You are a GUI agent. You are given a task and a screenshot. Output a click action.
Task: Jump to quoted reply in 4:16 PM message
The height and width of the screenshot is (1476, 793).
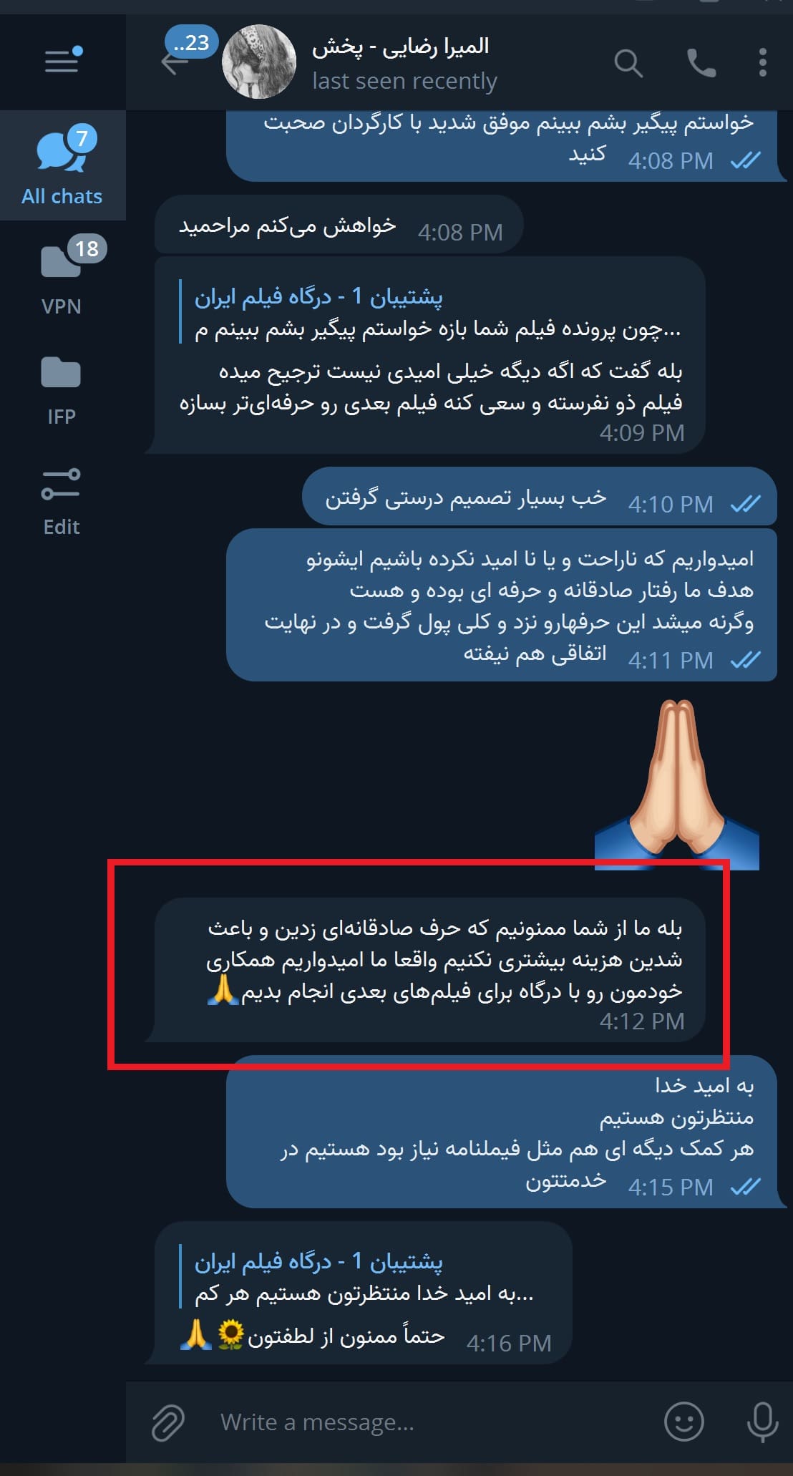coord(364,1277)
